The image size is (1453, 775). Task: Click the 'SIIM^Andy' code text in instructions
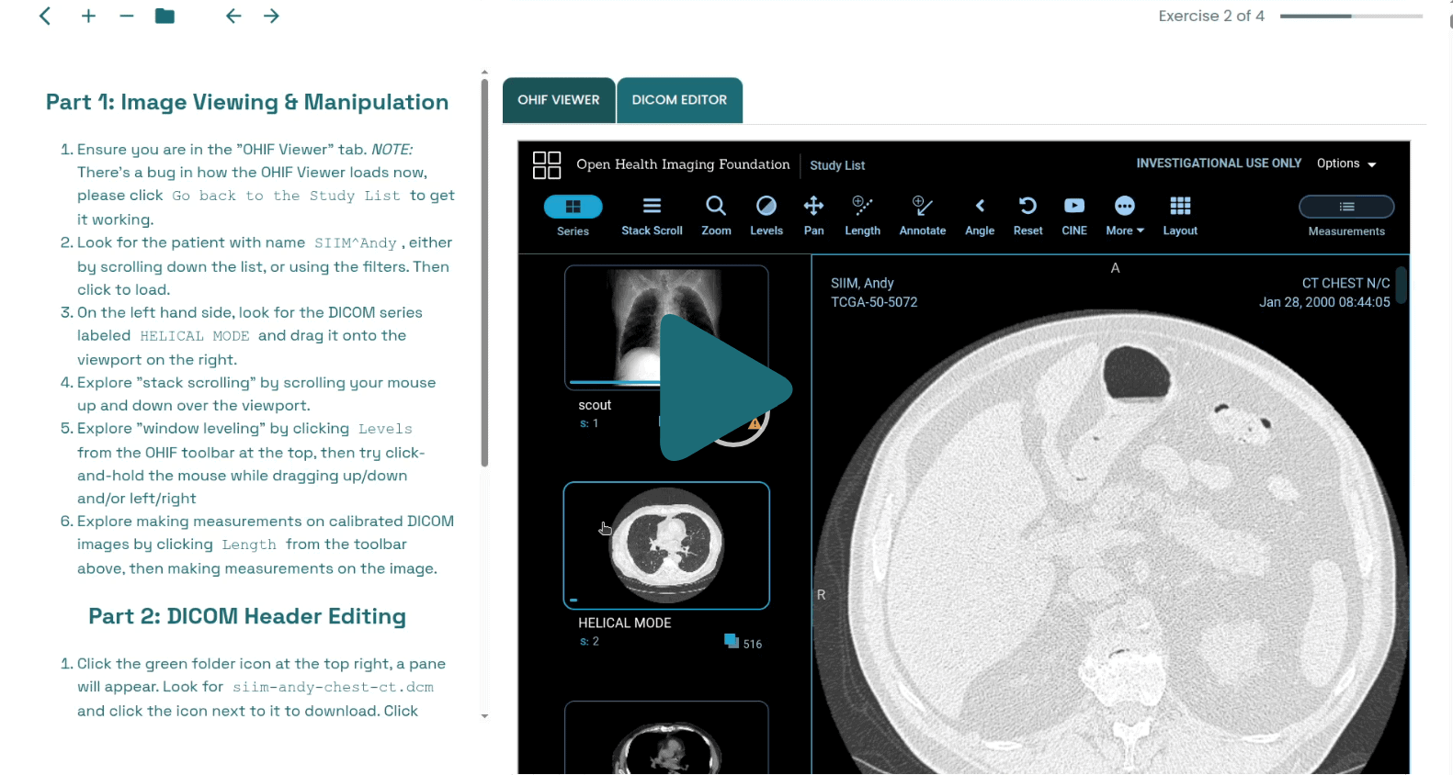click(356, 243)
